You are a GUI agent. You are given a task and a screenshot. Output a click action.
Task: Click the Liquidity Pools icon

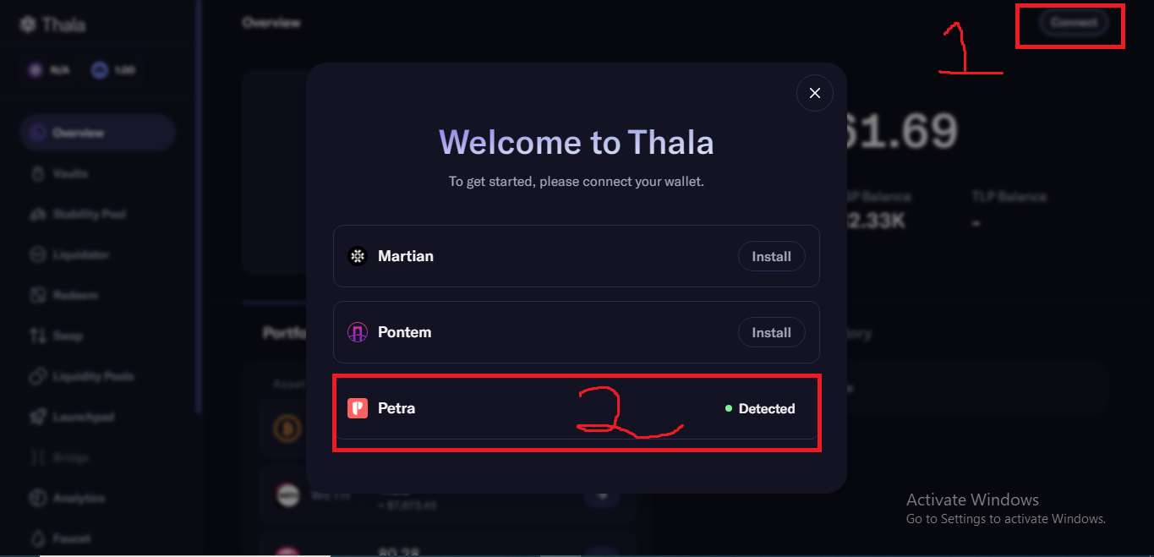point(37,376)
